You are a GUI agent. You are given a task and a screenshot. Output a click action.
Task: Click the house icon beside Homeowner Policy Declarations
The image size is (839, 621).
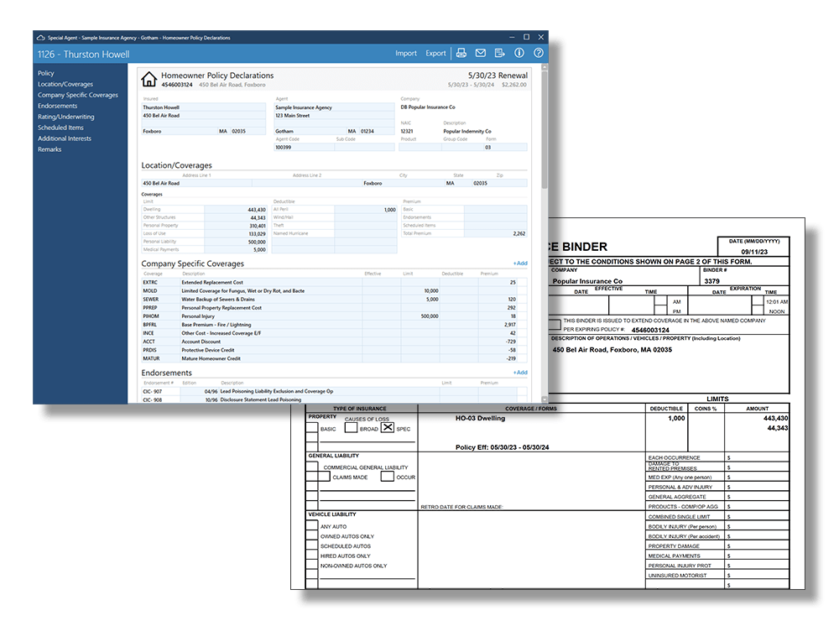pos(149,80)
